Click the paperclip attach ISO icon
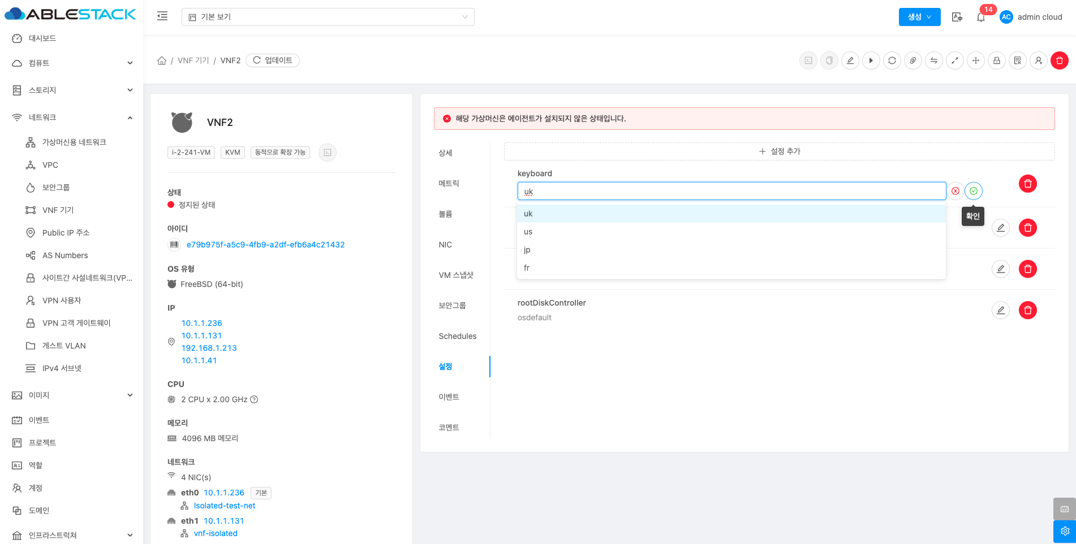 [x=913, y=60]
